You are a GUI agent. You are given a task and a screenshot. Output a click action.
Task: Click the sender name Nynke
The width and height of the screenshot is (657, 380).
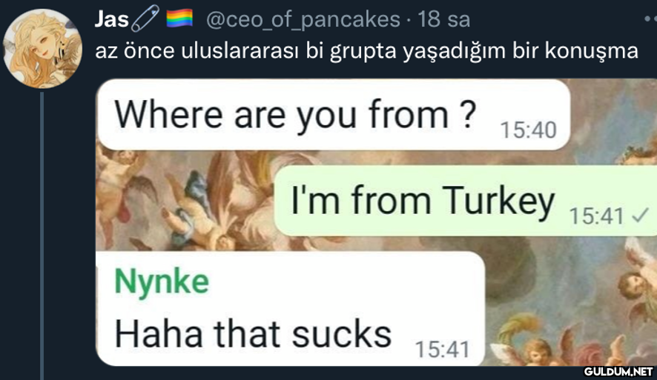click(x=162, y=282)
